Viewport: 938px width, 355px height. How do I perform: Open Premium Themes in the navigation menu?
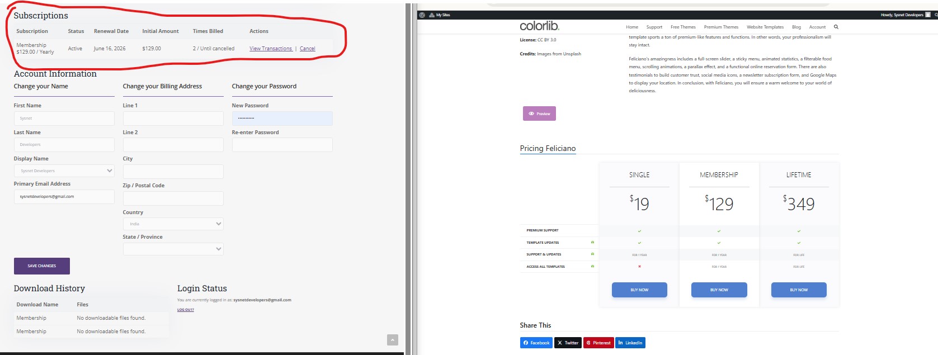[x=721, y=27]
